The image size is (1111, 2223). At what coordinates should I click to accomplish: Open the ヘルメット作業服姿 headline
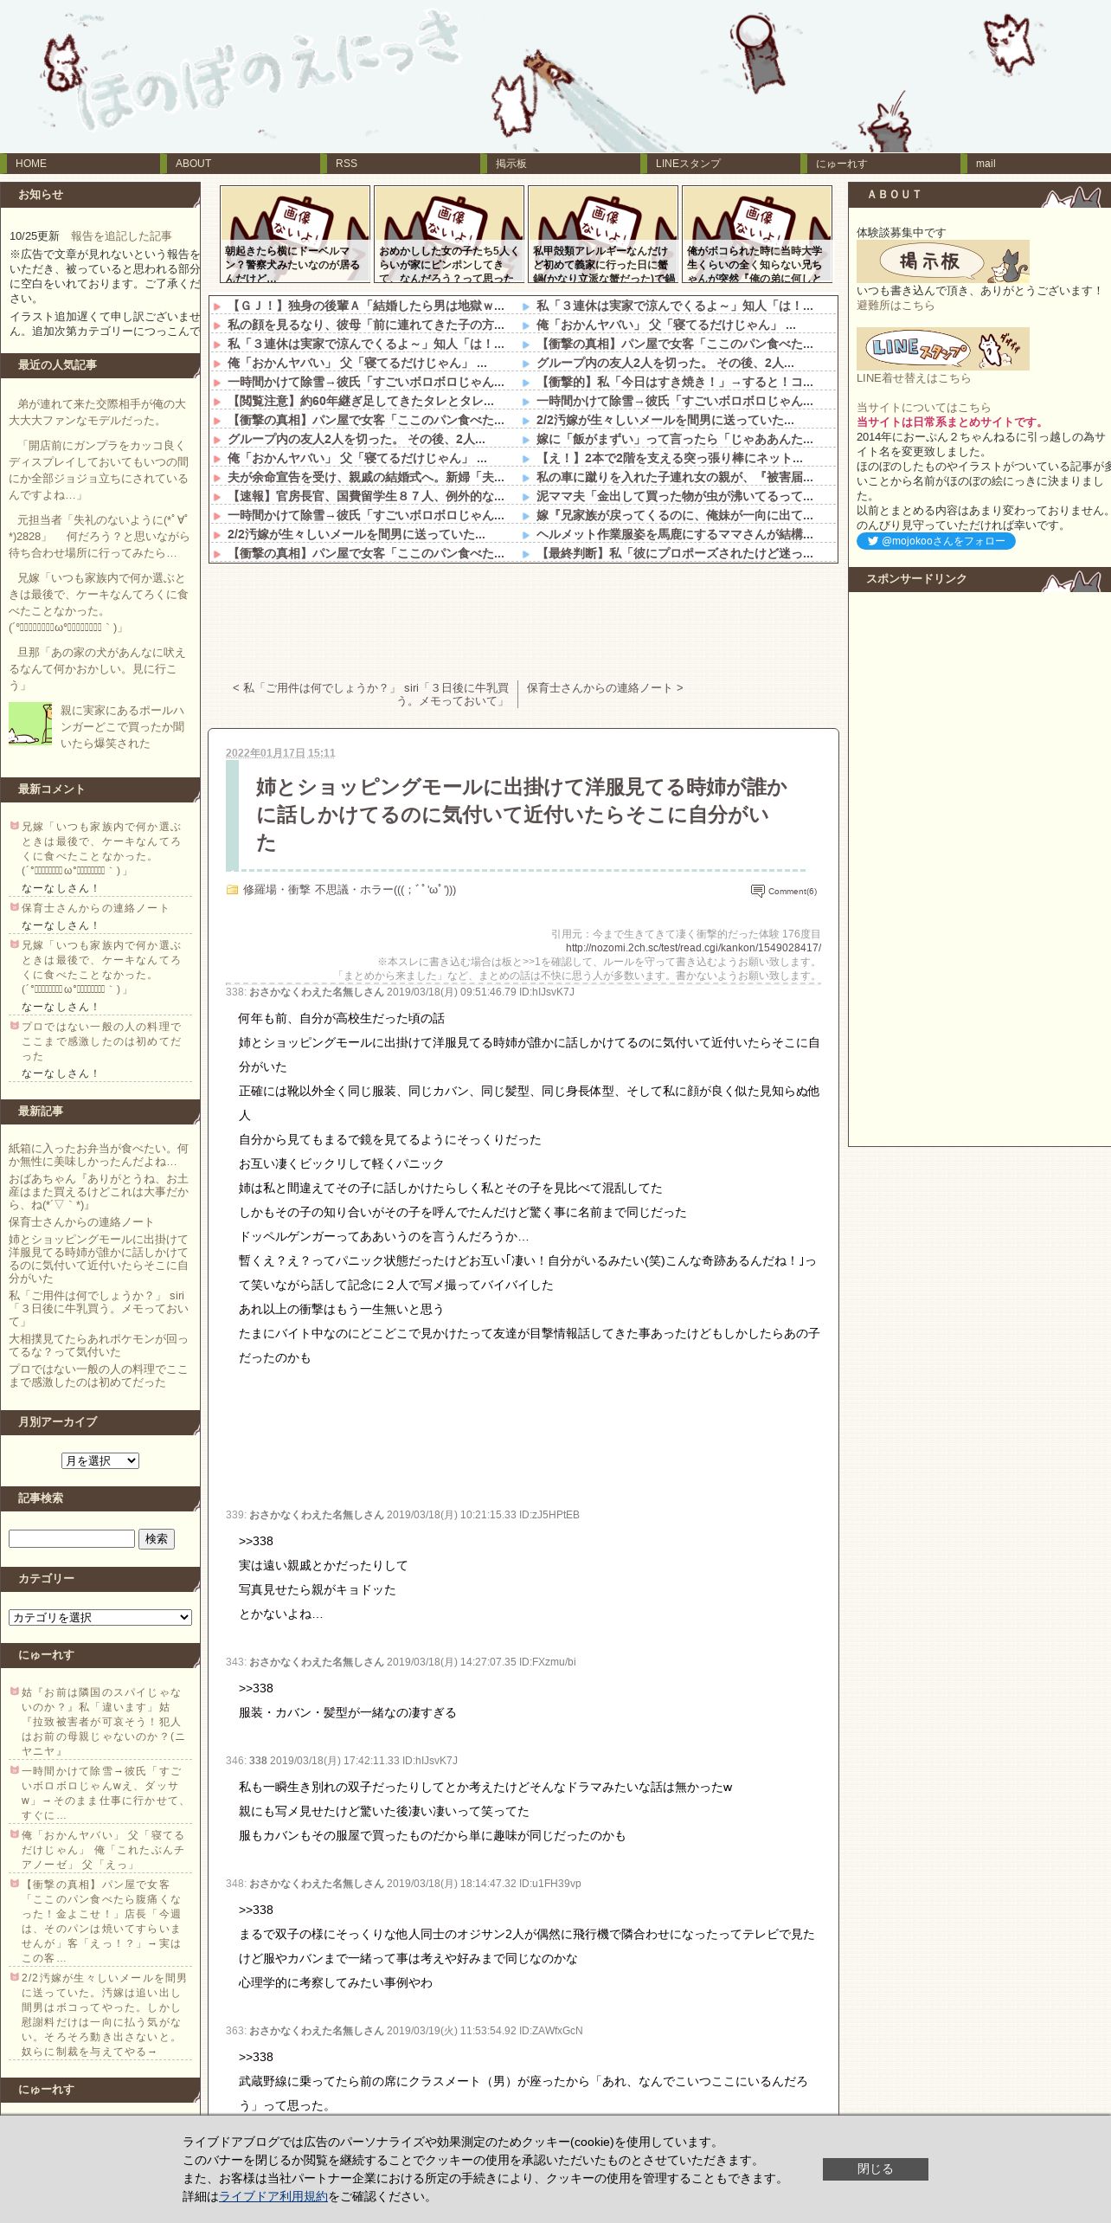pyautogui.click(x=675, y=535)
